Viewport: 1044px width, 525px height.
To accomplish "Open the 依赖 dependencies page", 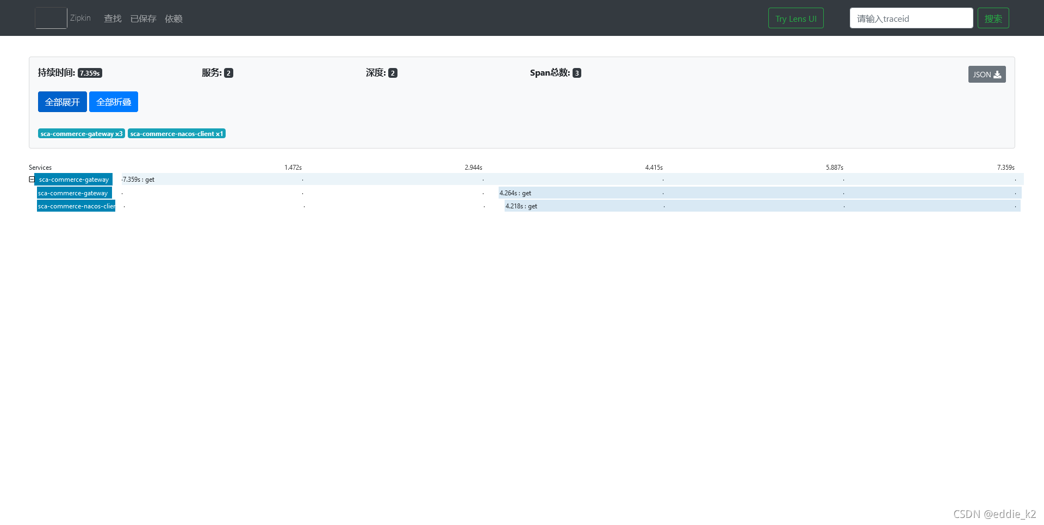I will (x=173, y=18).
